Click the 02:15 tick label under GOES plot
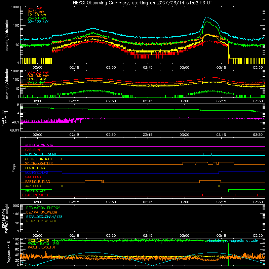 click(74, 135)
